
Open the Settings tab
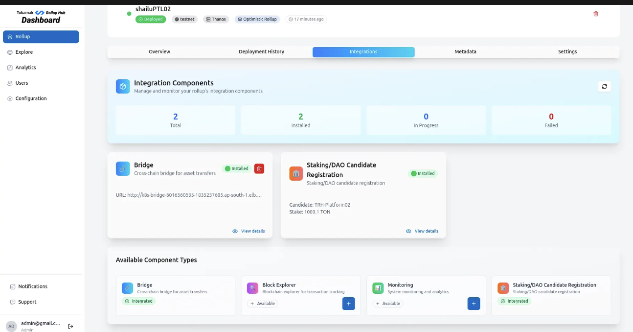click(x=567, y=52)
